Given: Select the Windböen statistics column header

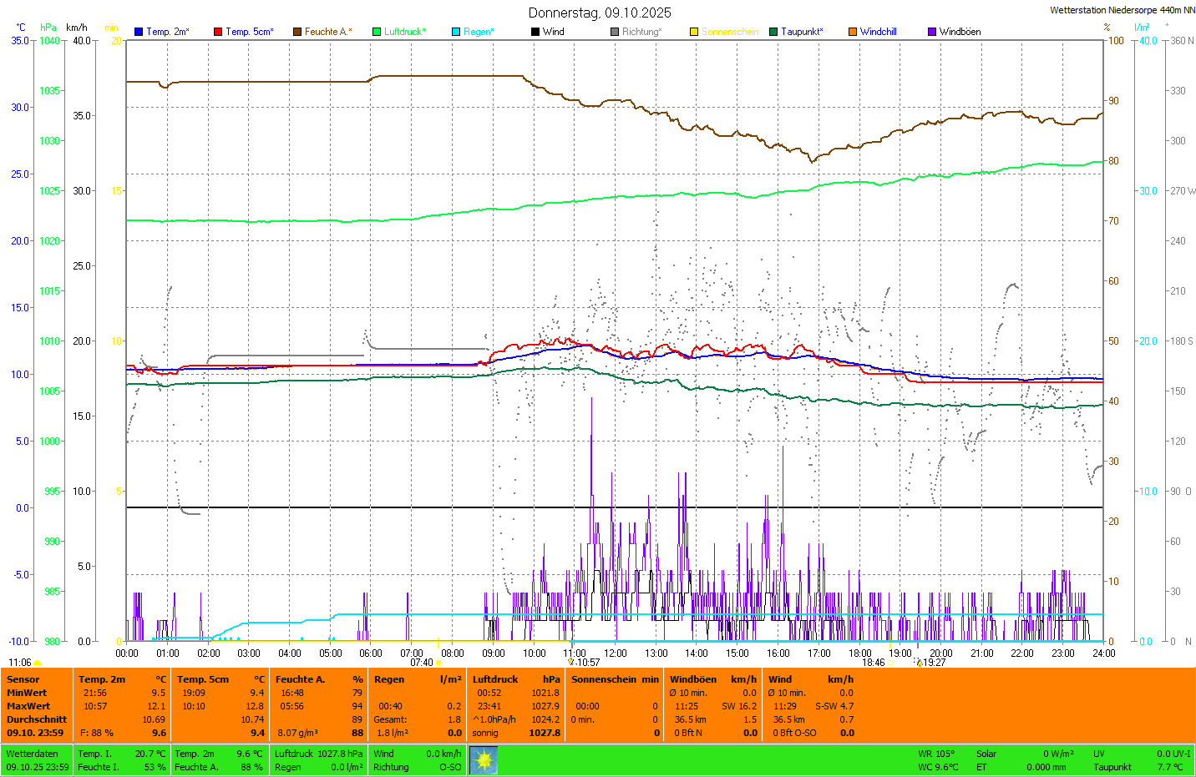Looking at the screenshot, I should [692, 679].
